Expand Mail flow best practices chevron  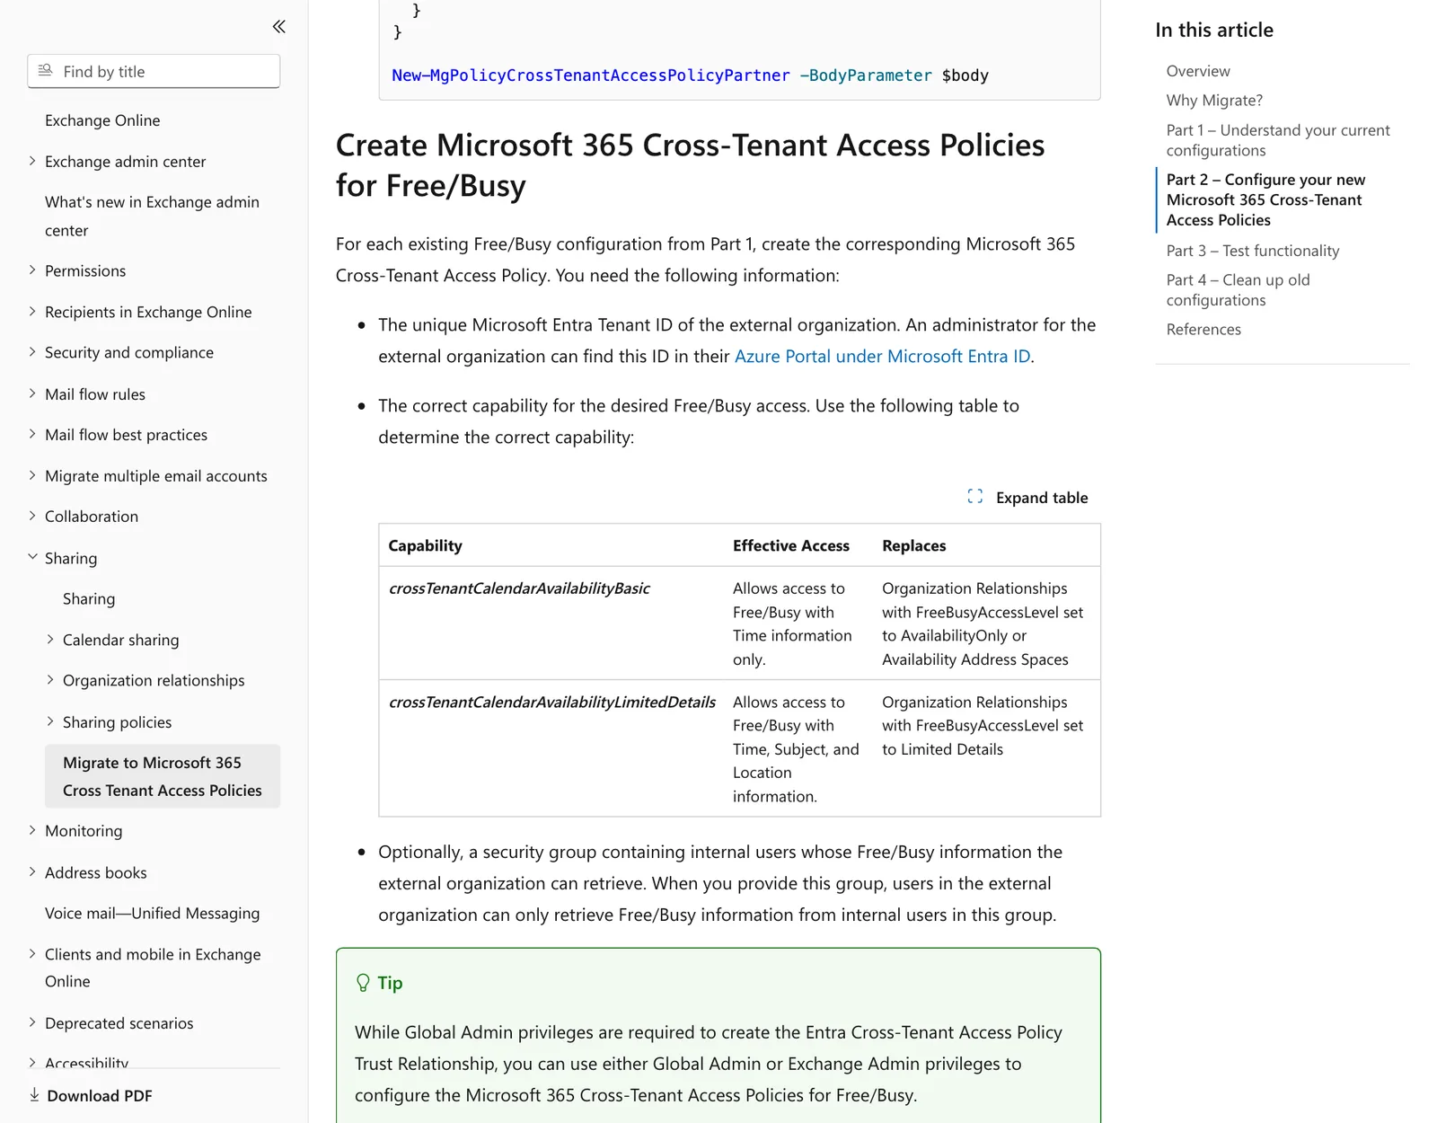click(32, 433)
